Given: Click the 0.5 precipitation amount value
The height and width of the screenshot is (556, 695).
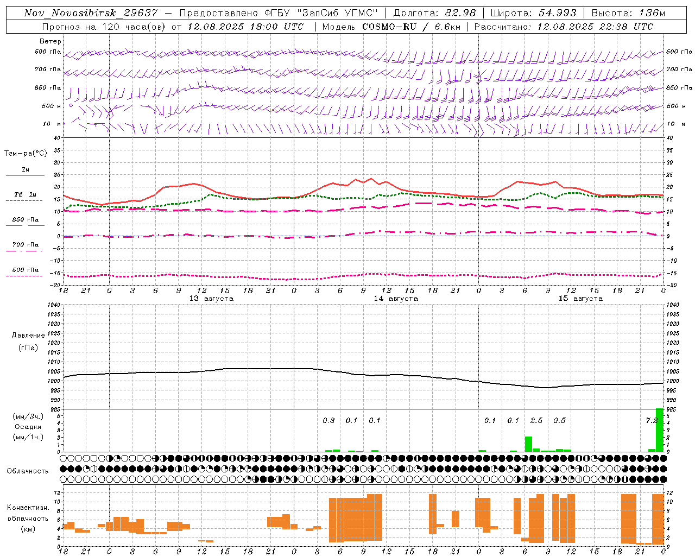Looking at the screenshot, I should (x=559, y=421).
